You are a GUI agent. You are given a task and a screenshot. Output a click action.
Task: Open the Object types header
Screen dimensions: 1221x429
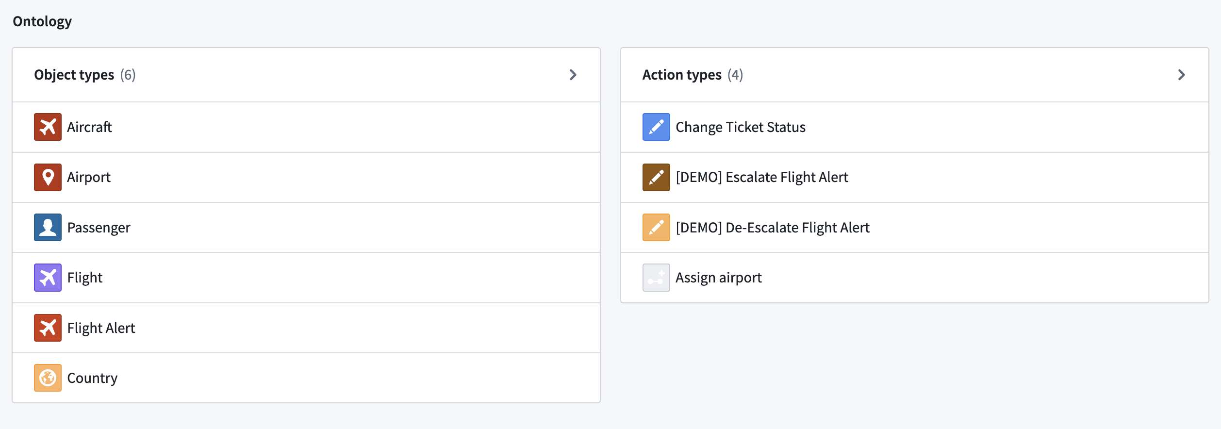306,75
